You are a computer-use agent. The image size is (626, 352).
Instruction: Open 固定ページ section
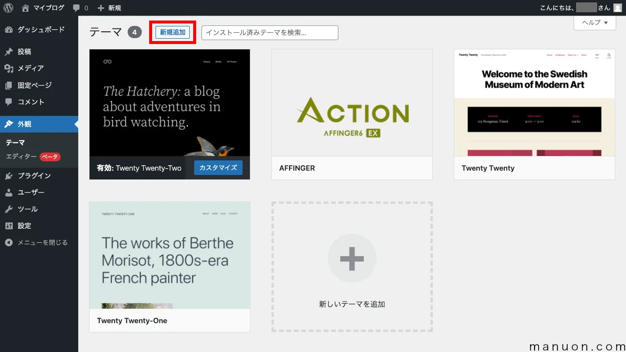(39, 86)
